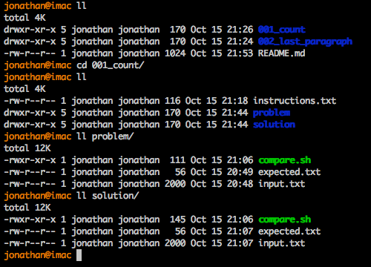Click the 21:24 timestamp of 002_last_paragraph
The image size is (371, 267).
[240, 42]
